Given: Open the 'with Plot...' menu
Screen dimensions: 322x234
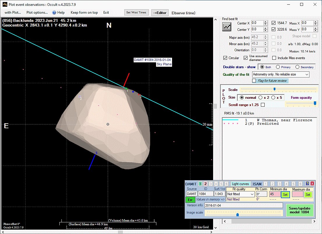Looking at the screenshot, I should pyautogui.click(x=13, y=13).
